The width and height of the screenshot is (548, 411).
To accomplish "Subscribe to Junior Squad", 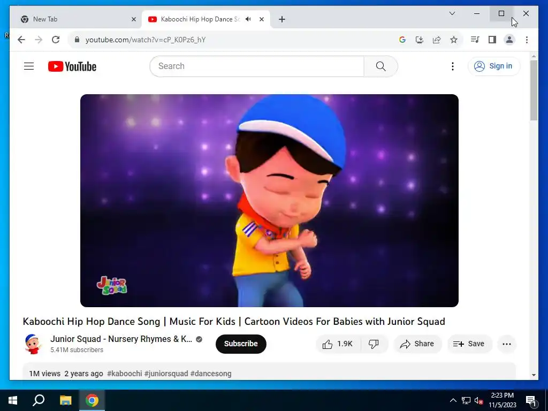I will point(241,344).
